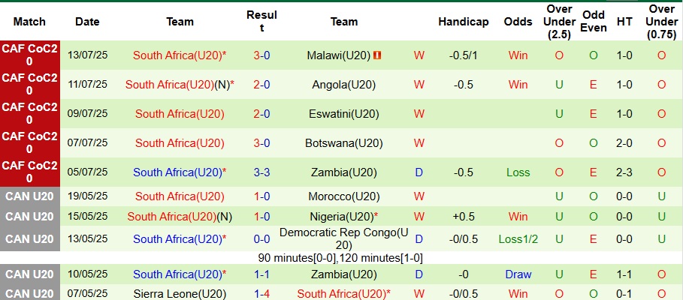This screenshot has width=683, height=300.
Task: Select the Loss1/2 odds cell
Action: point(518,238)
